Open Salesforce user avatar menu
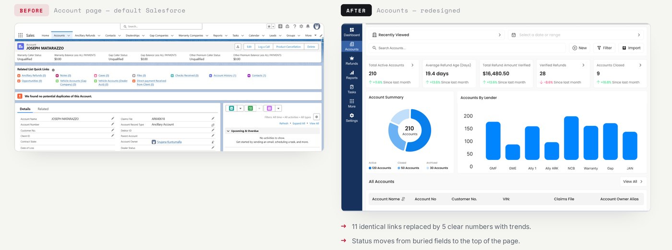 [317, 27]
